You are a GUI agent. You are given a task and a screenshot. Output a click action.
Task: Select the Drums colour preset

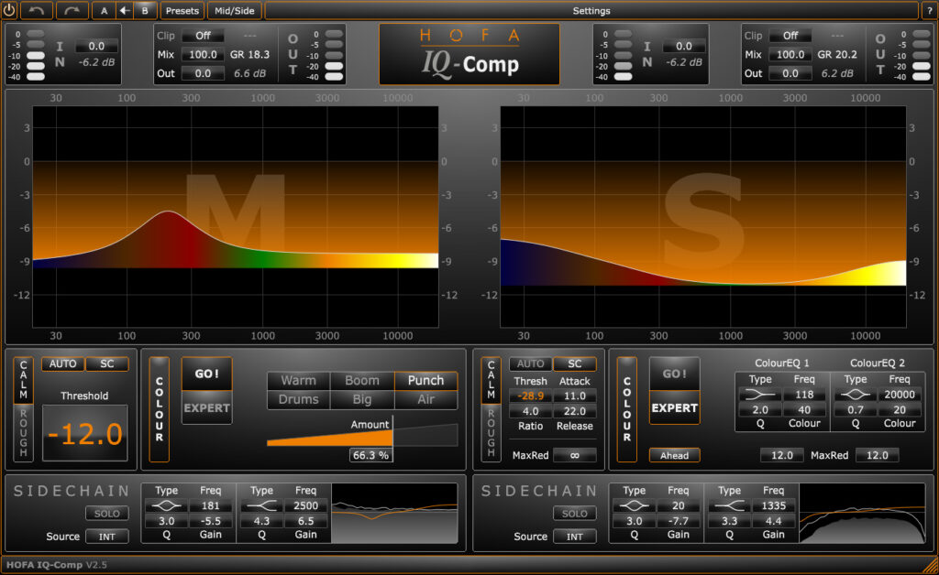[x=298, y=399]
